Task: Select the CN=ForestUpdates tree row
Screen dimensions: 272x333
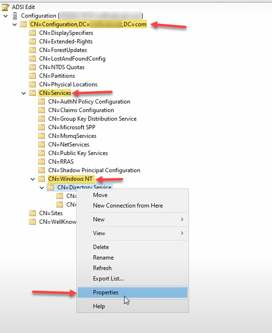Action: (63, 50)
